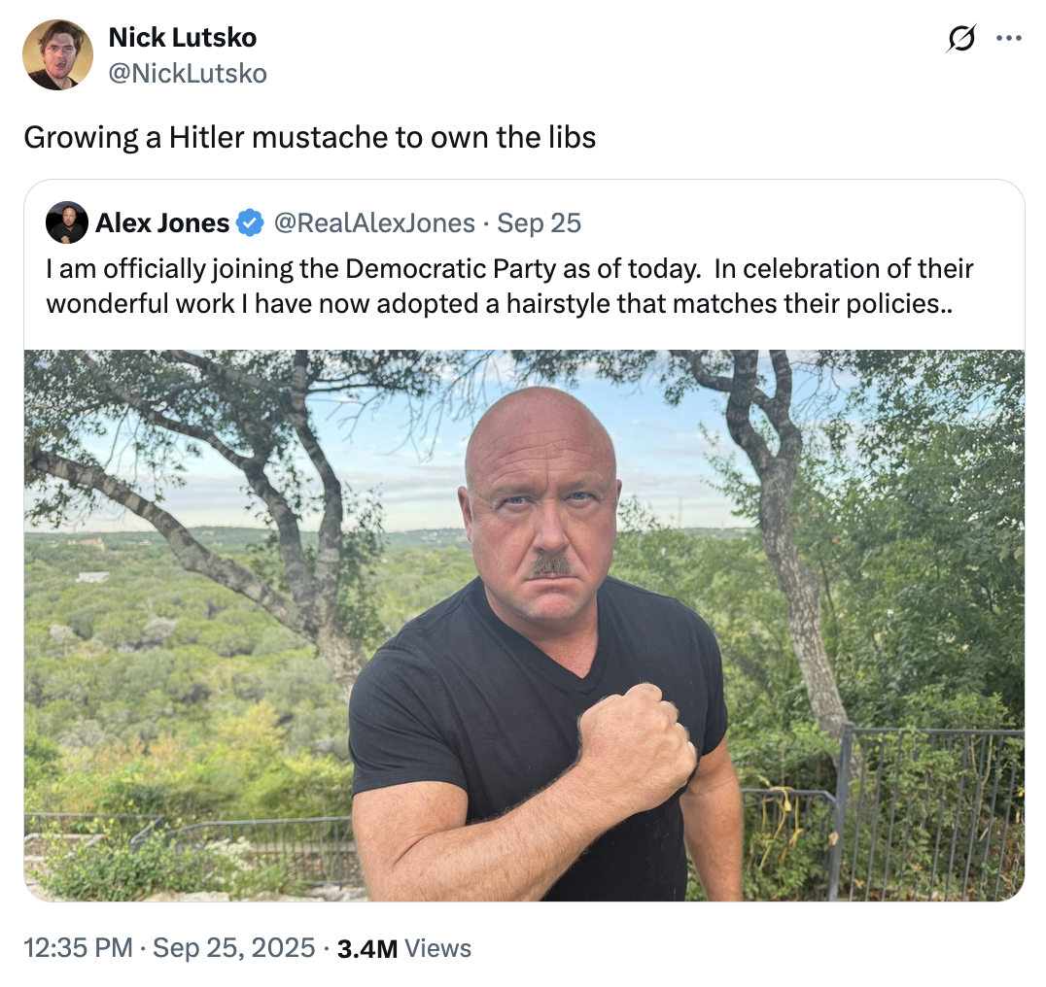Click the 3.4M view count
The height and width of the screenshot is (987, 1046).
point(366,948)
